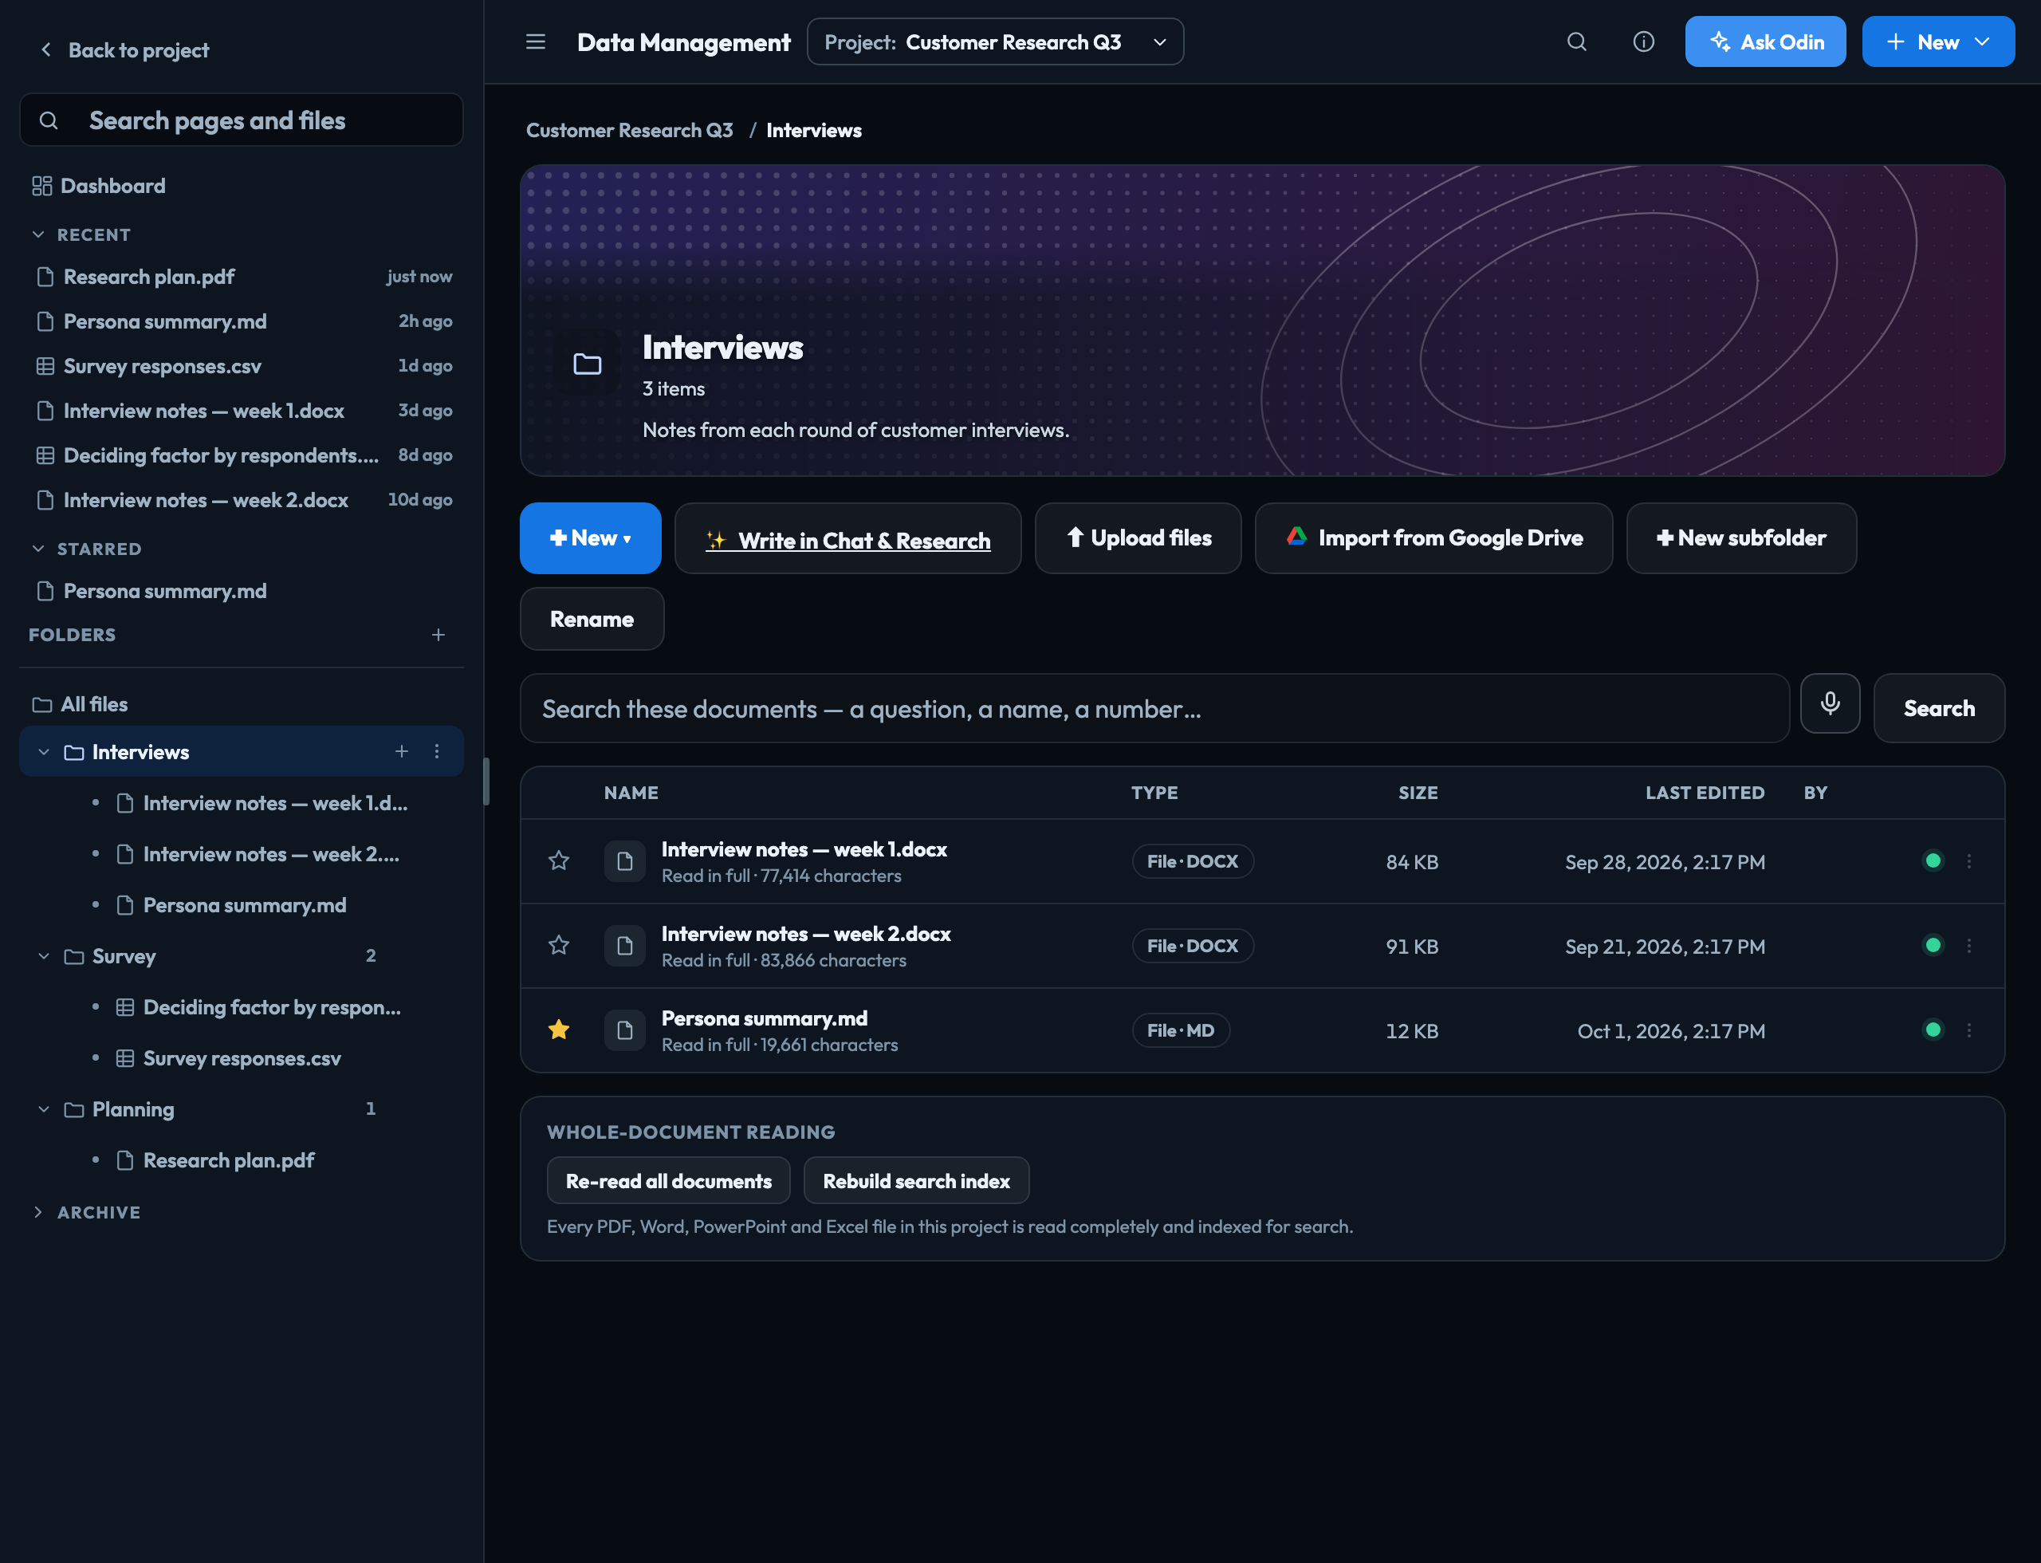This screenshot has width=2041, height=1563.
Task: Click Import from Google Drive button
Action: (1433, 537)
